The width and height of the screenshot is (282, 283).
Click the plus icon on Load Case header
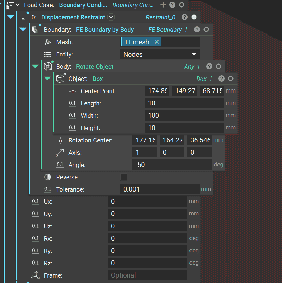tap(163, 5)
